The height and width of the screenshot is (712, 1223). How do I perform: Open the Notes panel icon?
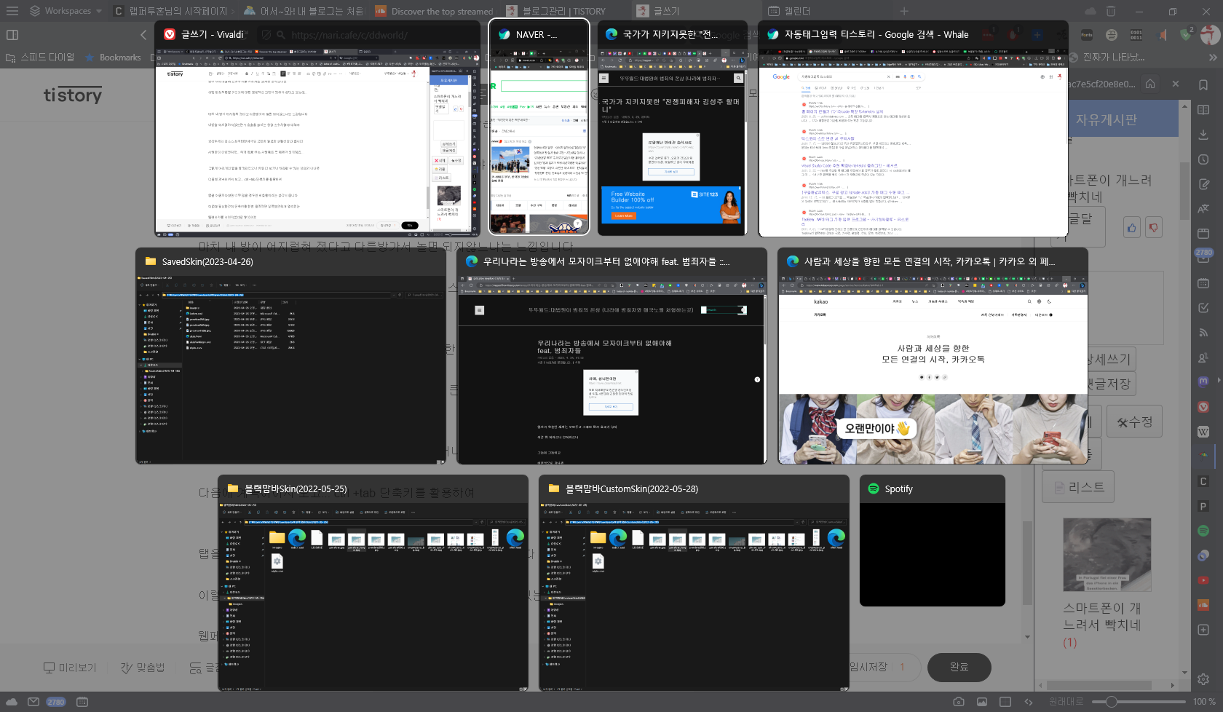[x=1203, y=184]
